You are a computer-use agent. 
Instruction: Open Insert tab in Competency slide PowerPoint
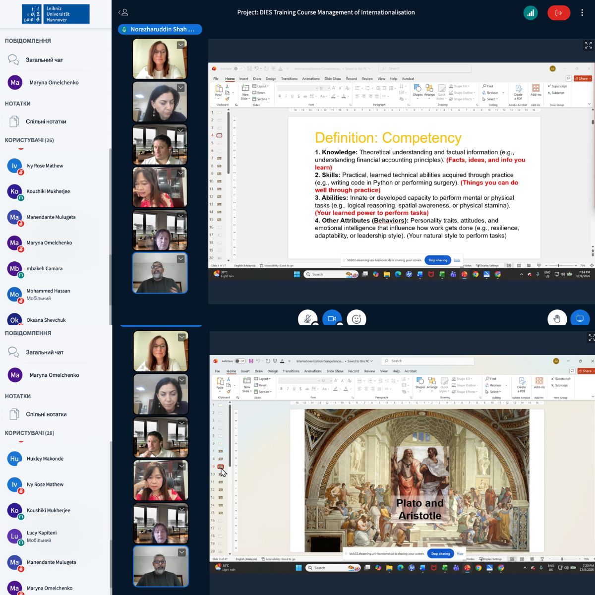pyautogui.click(x=243, y=78)
